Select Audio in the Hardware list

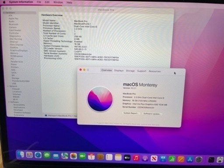[x=11, y=21]
